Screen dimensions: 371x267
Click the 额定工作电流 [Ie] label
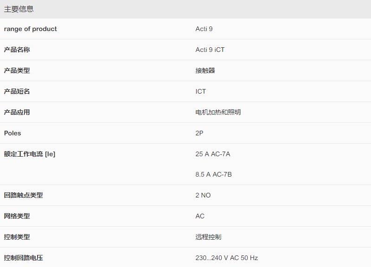coord(30,154)
